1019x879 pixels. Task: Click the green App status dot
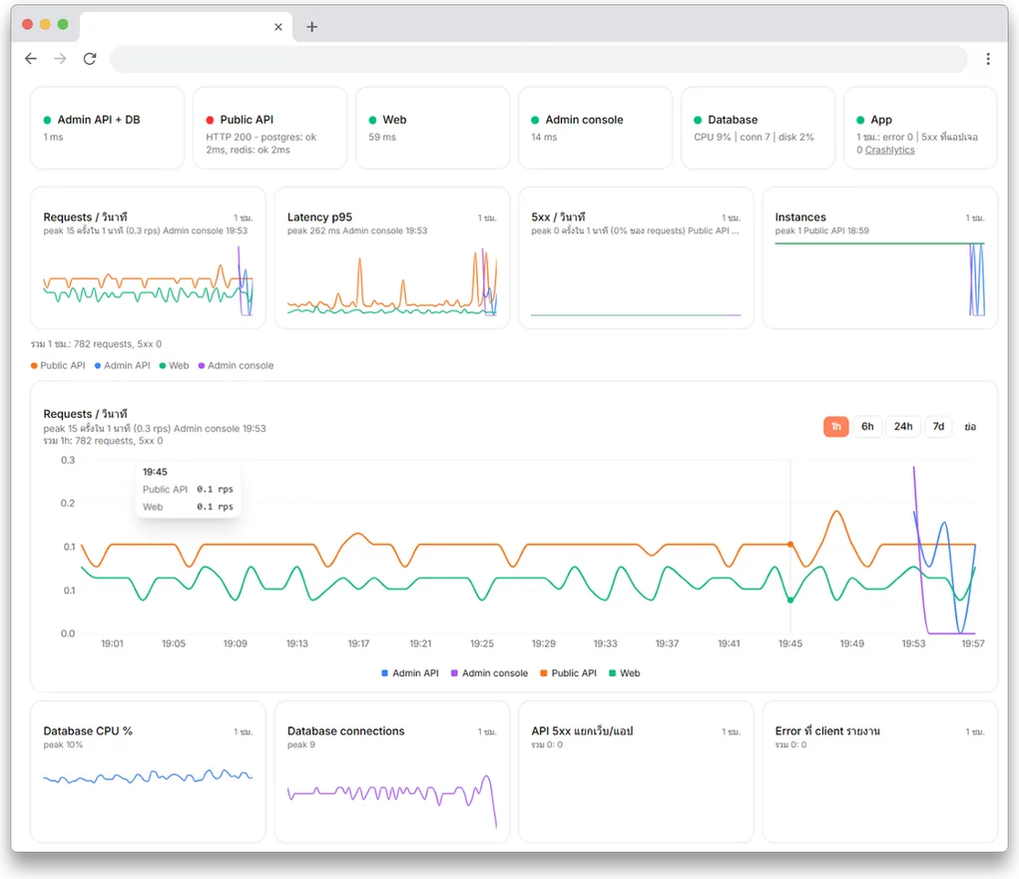(x=860, y=120)
